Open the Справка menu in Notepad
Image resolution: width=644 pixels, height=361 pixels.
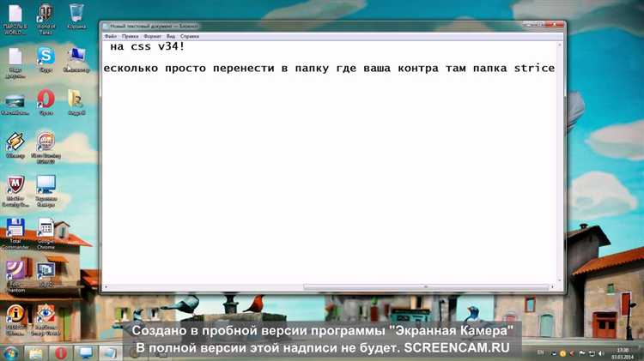click(190, 37)
